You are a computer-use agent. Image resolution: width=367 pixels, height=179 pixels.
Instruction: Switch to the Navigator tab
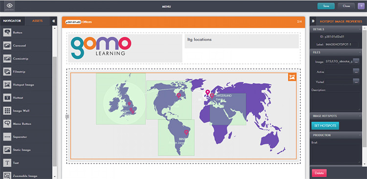[x=12, y=21]
